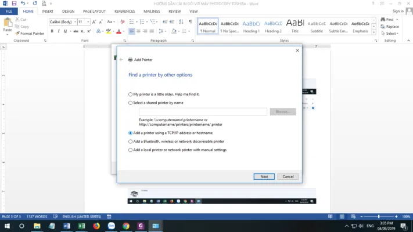413x232 pixels.
Task: Click the back arrow in Add Printer dialog
Action: click(121, 60)
